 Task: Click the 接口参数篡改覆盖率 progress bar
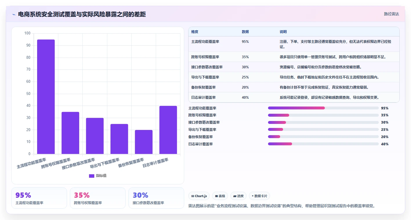tap(323, 122)
